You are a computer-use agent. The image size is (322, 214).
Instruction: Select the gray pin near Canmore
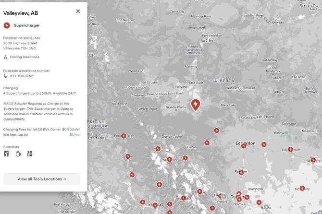tap(223, 196)
